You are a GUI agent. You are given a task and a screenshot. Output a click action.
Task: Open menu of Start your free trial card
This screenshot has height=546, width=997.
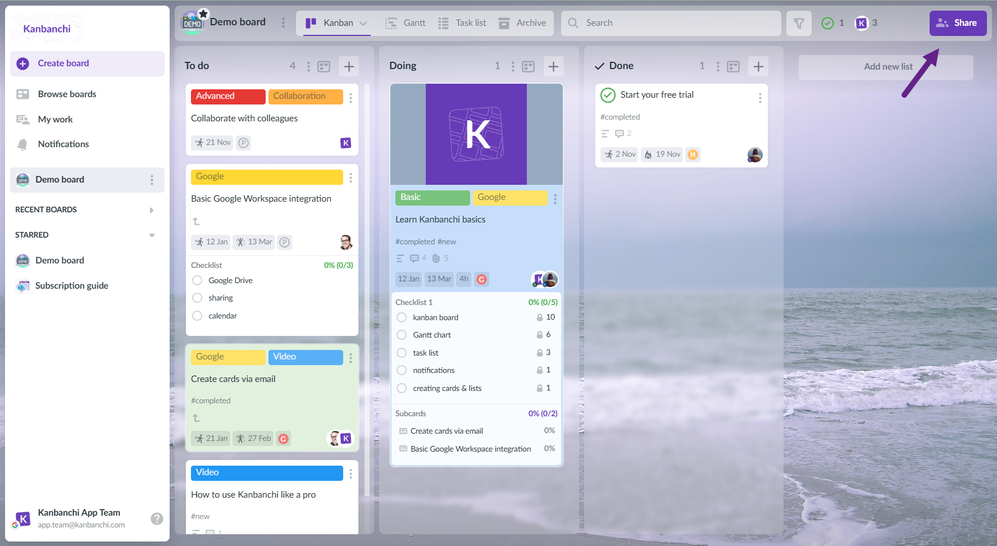pos(760,98)
